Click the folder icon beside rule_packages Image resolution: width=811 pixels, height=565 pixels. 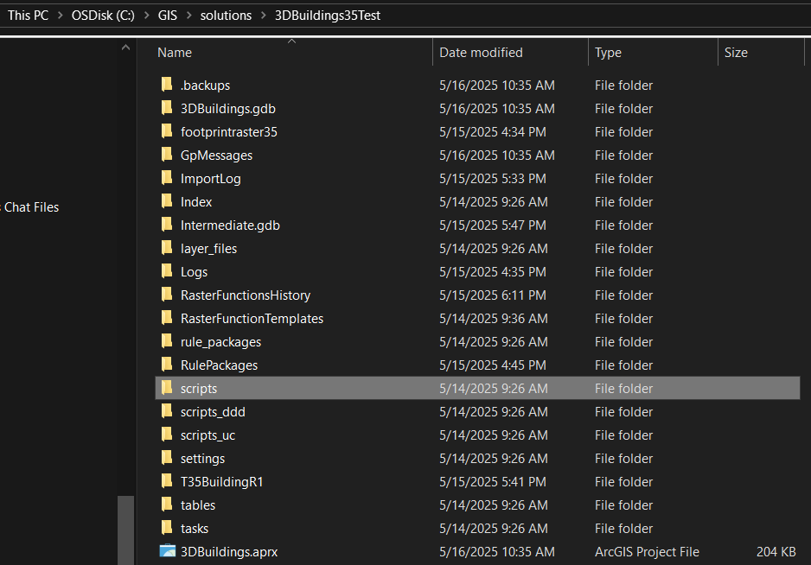[167, 341]
